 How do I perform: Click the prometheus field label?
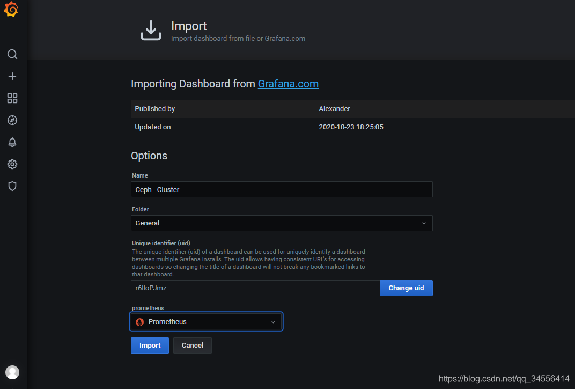point(148,308)
